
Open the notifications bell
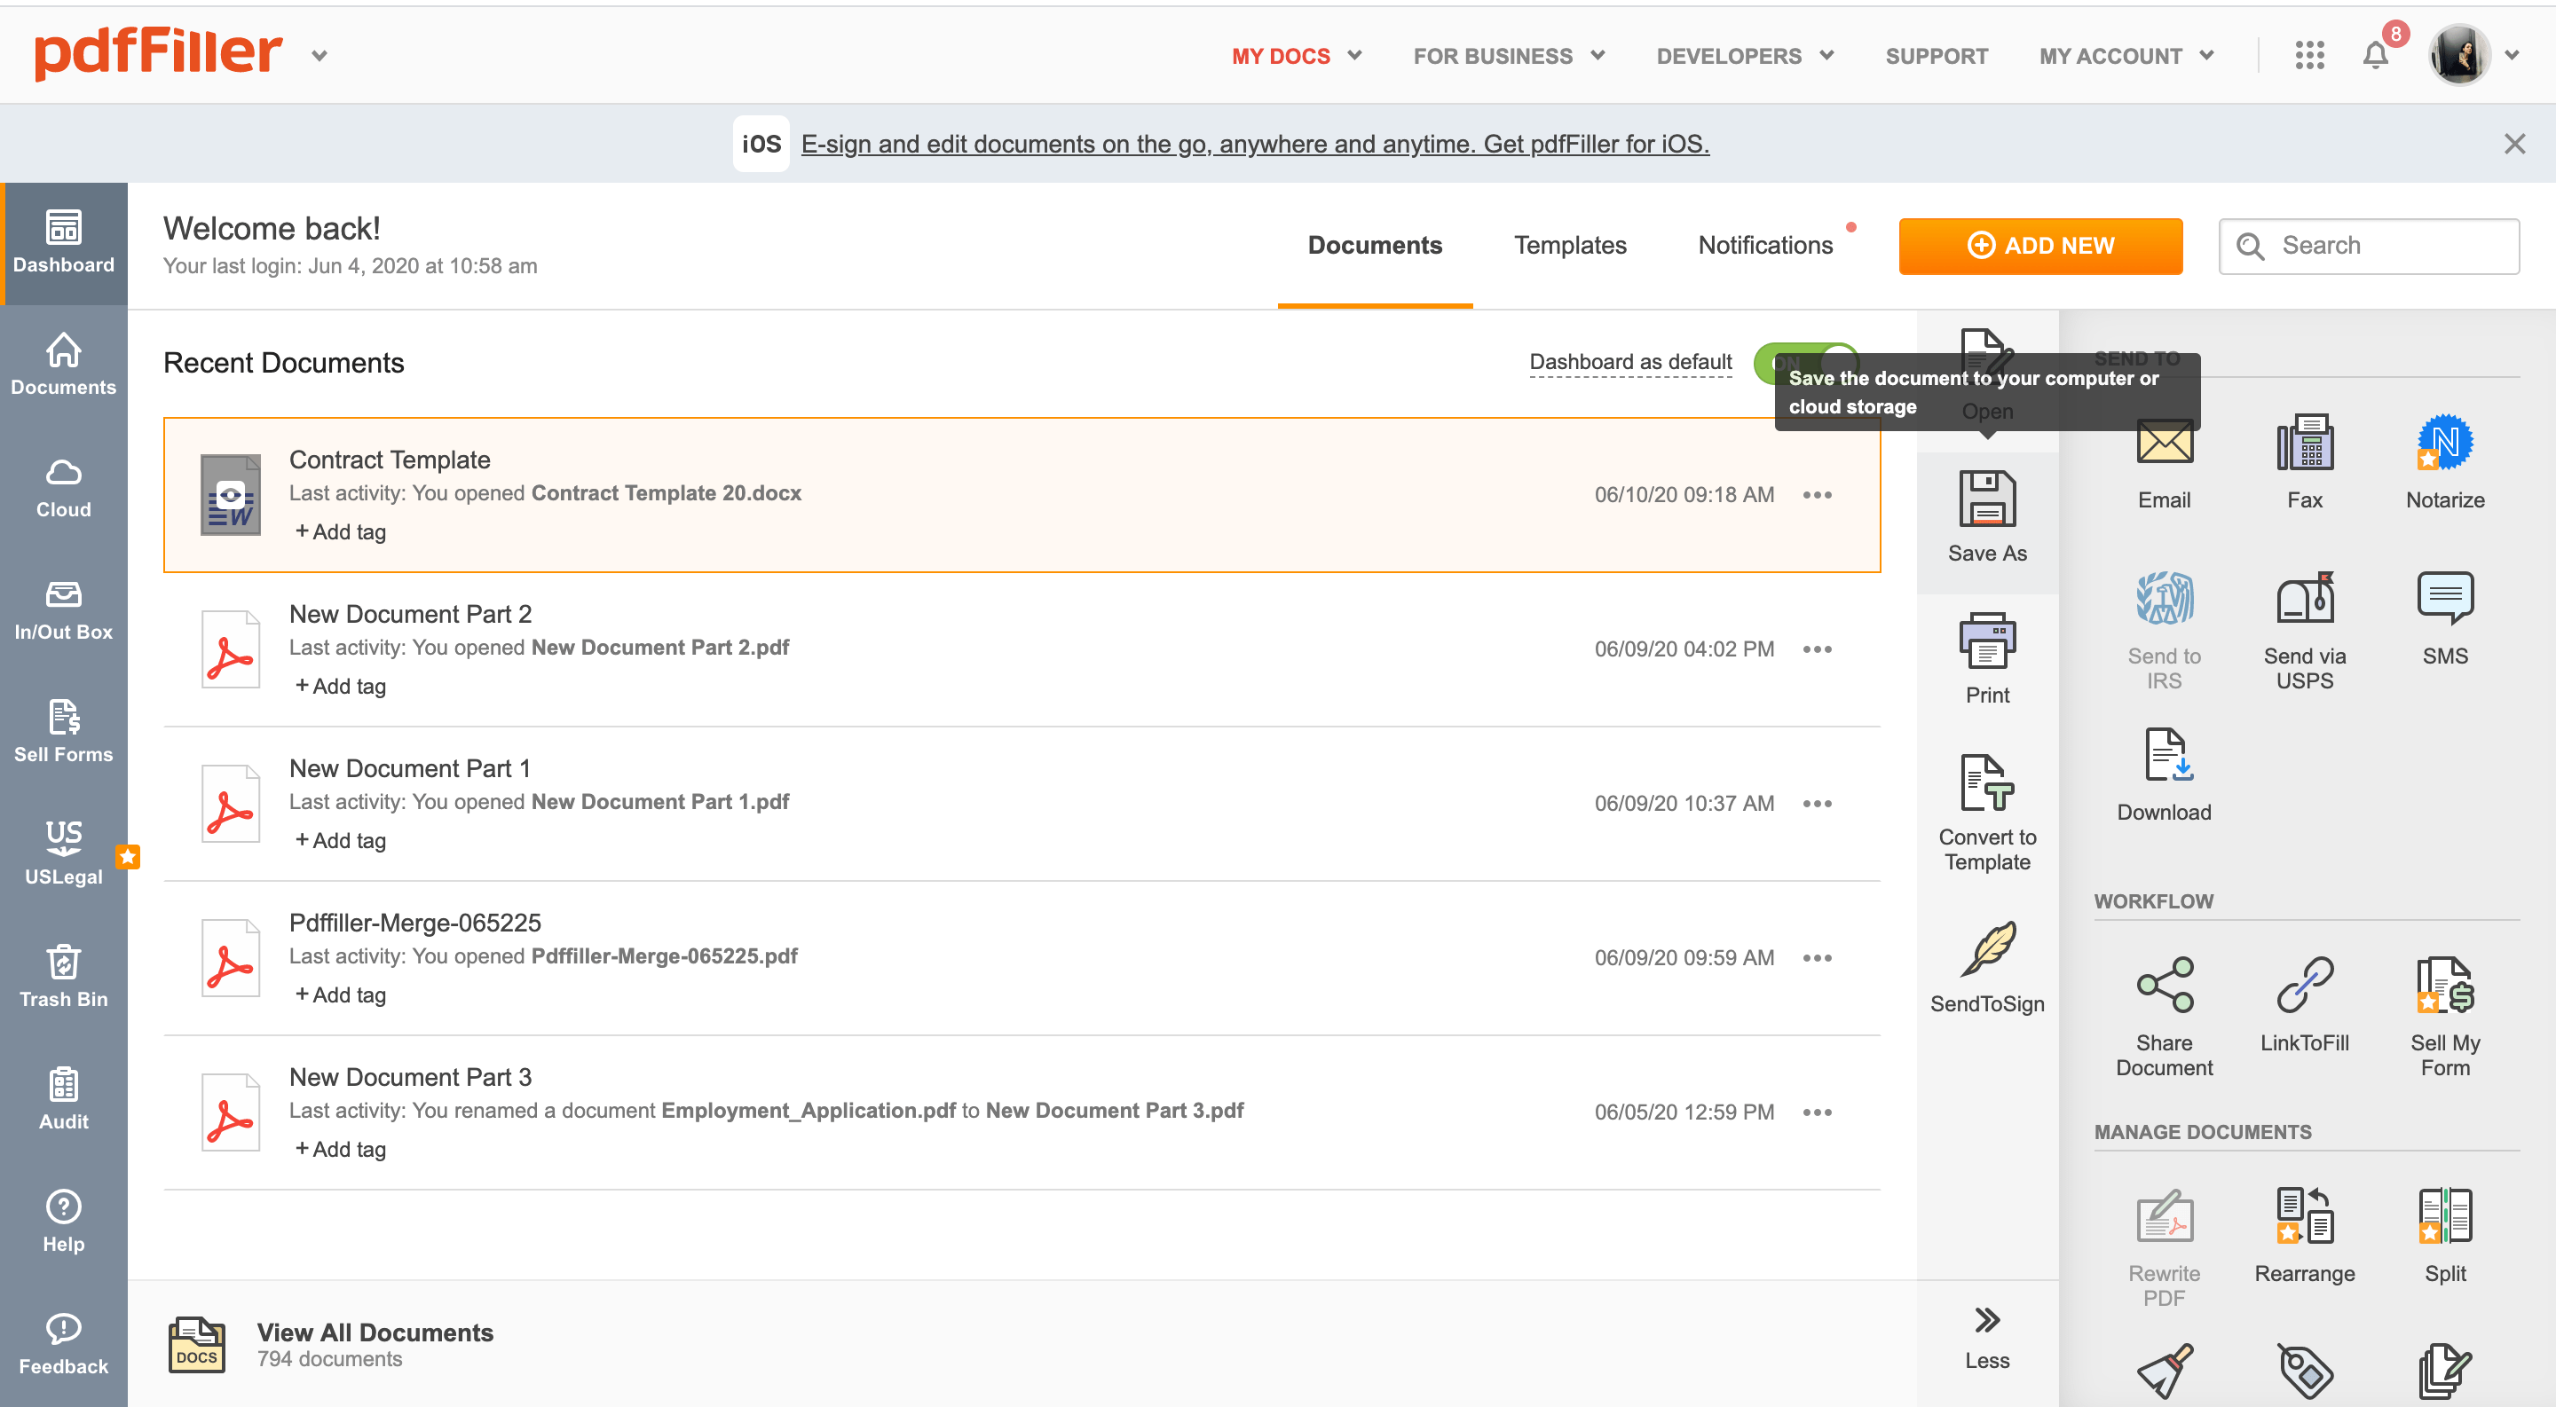pos(2376,56)
